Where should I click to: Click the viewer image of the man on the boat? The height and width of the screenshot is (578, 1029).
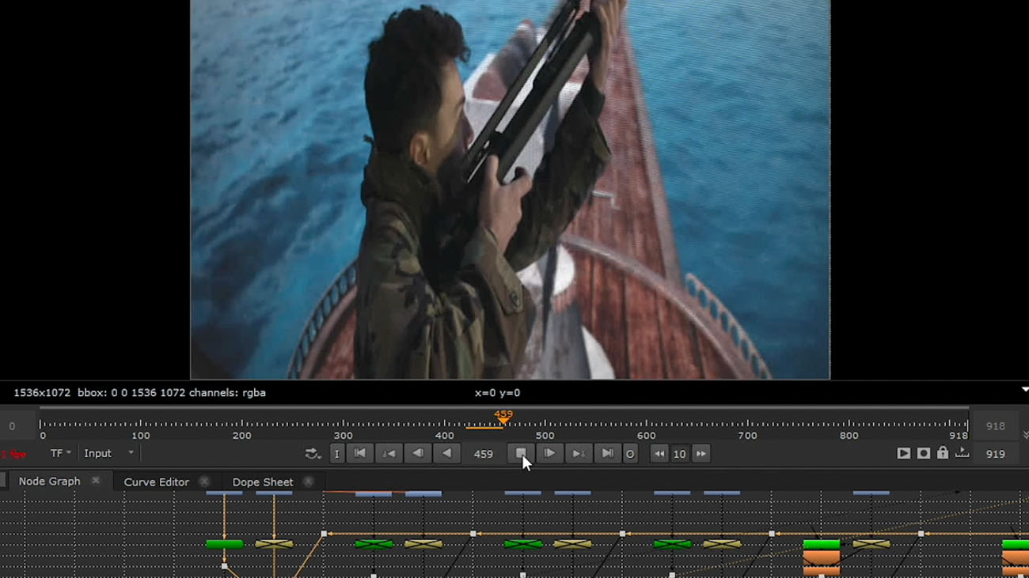tap(510, 190)
